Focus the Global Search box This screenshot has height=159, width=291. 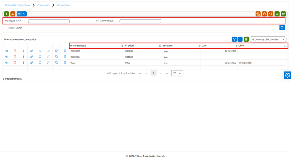pos(143,28)
